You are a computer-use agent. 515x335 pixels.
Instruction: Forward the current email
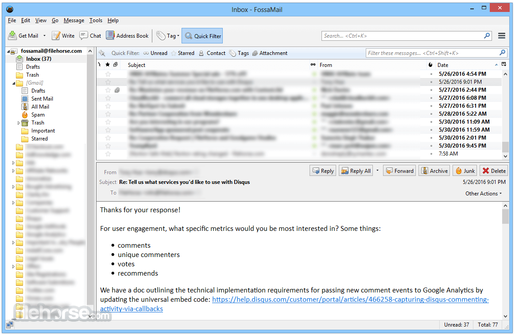coord(399,171)
